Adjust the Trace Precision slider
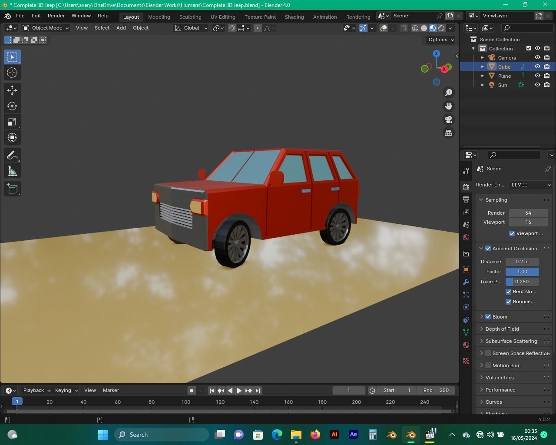Image resolution: width=556 pixels, height=445 pixels. tap(522, 282)
